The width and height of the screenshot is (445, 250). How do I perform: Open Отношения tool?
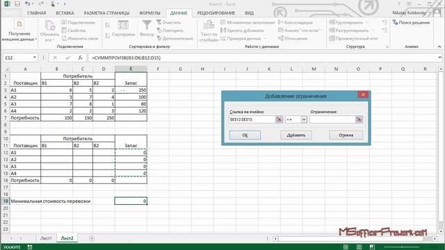293,38
